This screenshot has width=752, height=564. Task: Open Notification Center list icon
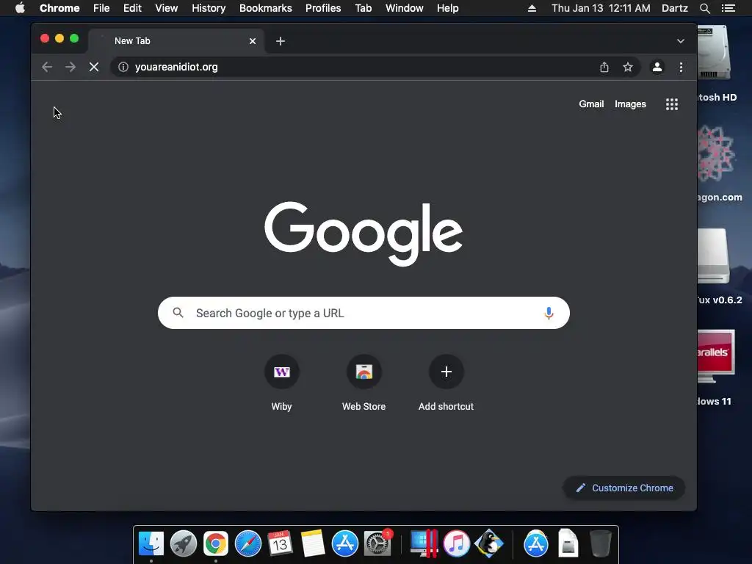click(x=728, y=8)
